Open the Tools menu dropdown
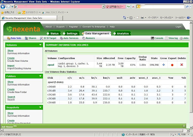This screenshot has height=137, width=193. pos(180,18)
